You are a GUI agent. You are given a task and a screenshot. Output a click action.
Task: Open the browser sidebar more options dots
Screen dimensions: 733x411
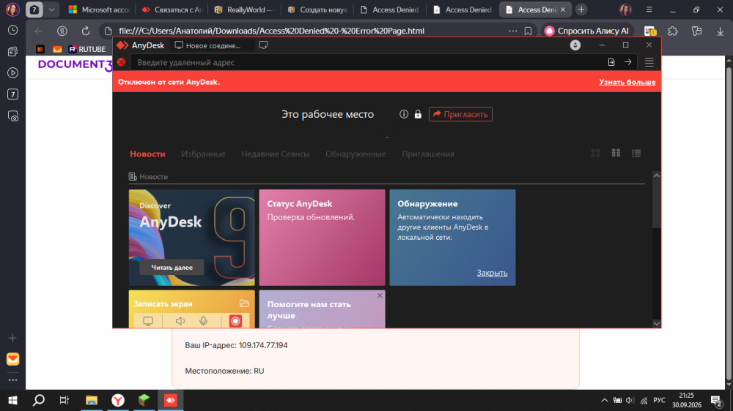pos(13,380)
